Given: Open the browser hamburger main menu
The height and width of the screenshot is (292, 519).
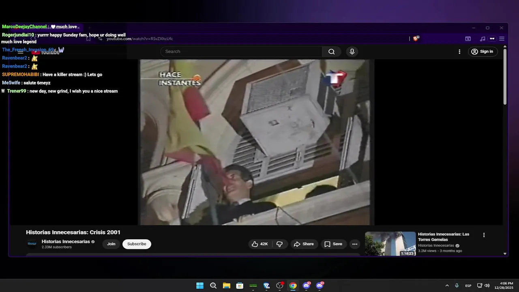Looking at the screenshot, I should point(502,39).
